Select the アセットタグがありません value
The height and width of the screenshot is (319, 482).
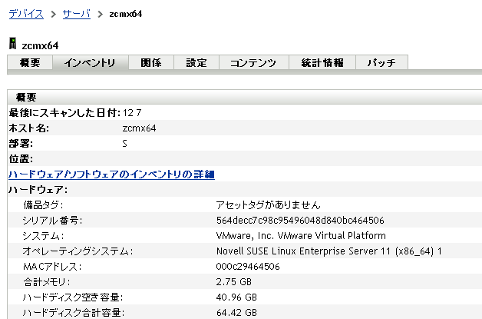point(269,205)
